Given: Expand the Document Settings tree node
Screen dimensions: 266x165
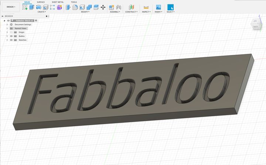Looking at the screenshot, I should point(7,24).
